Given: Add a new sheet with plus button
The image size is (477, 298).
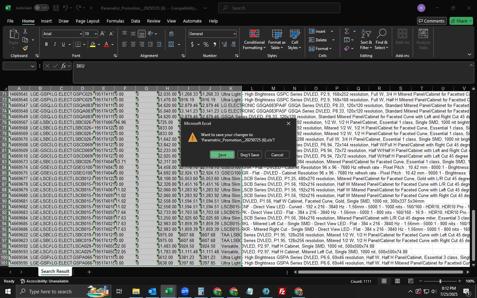Looking at the screenshot, I should pyautogui.click(x=89, y=272).
